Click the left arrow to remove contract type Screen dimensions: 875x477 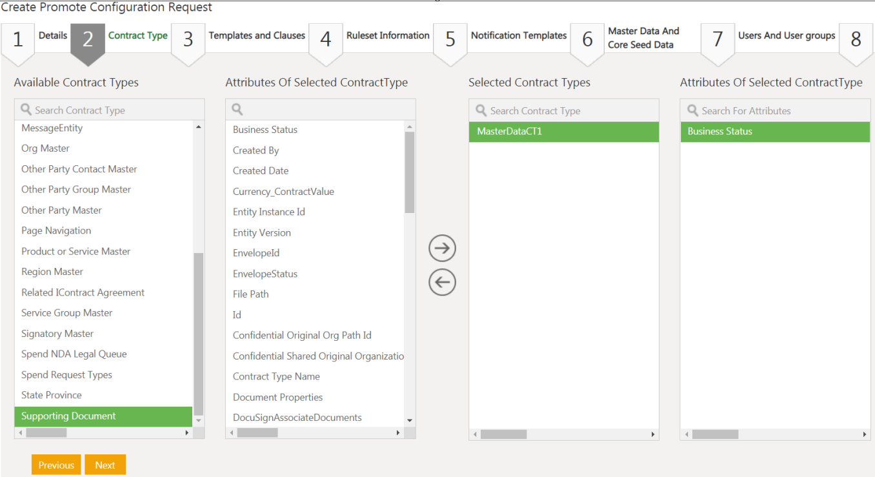pyautogui.click(x=442, y=282)
